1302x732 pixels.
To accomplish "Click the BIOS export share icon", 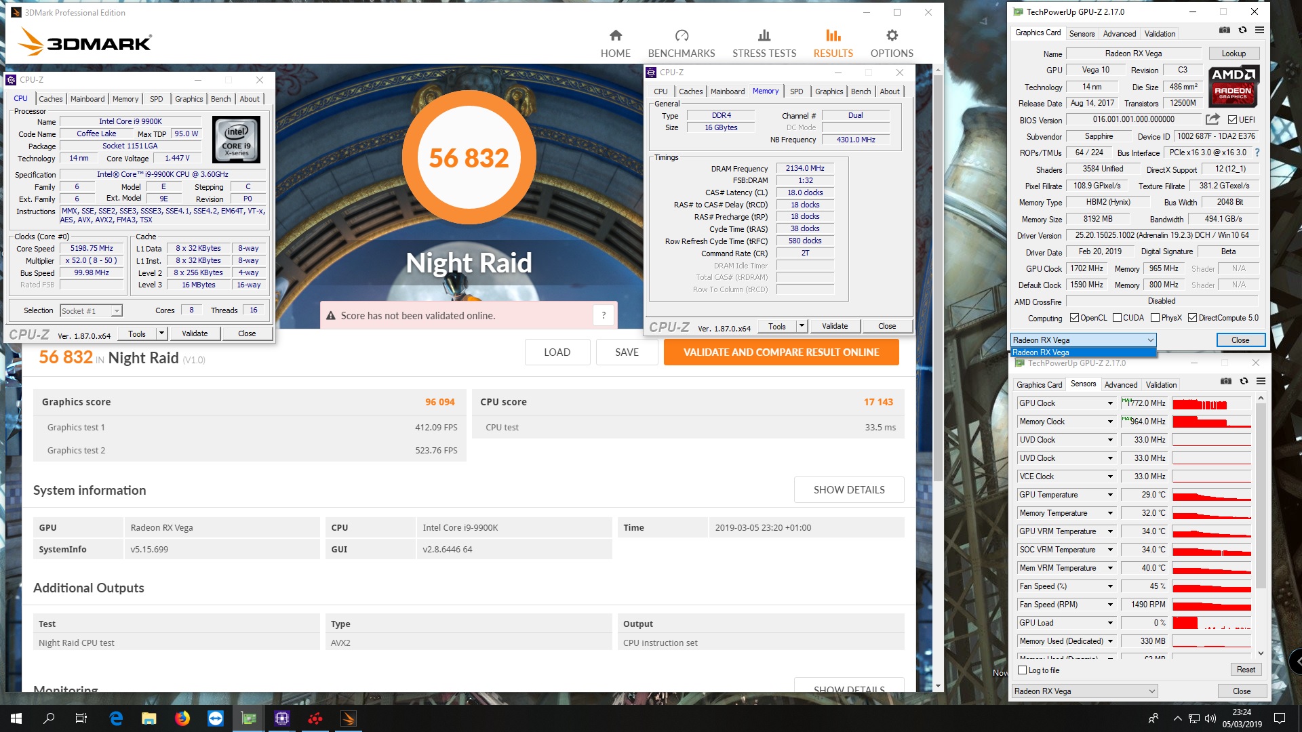I will click(1212, 119).
